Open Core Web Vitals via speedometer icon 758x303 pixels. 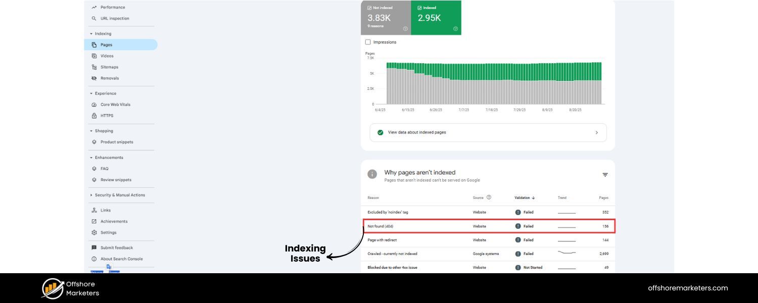click(x=93, y=104)
